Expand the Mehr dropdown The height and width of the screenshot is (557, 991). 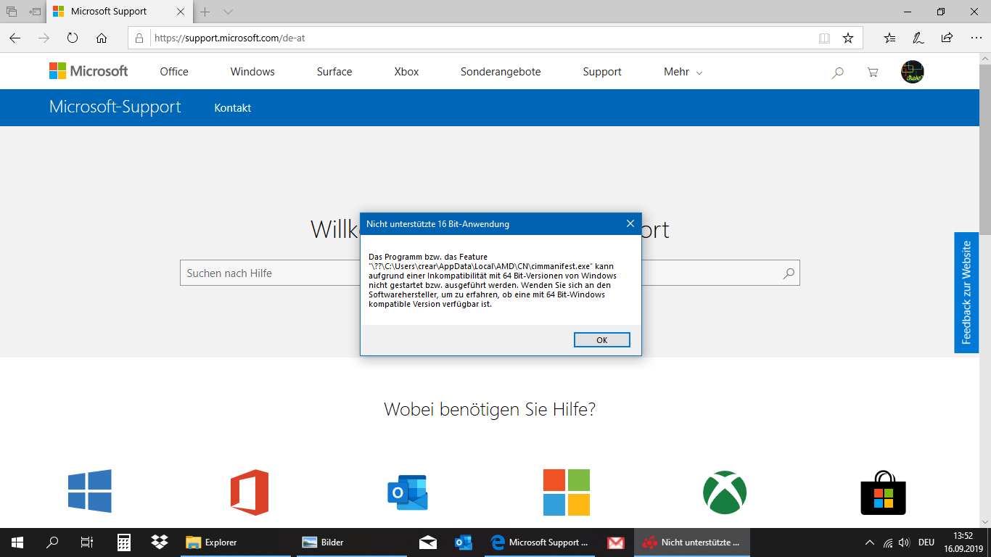[683, 72]
